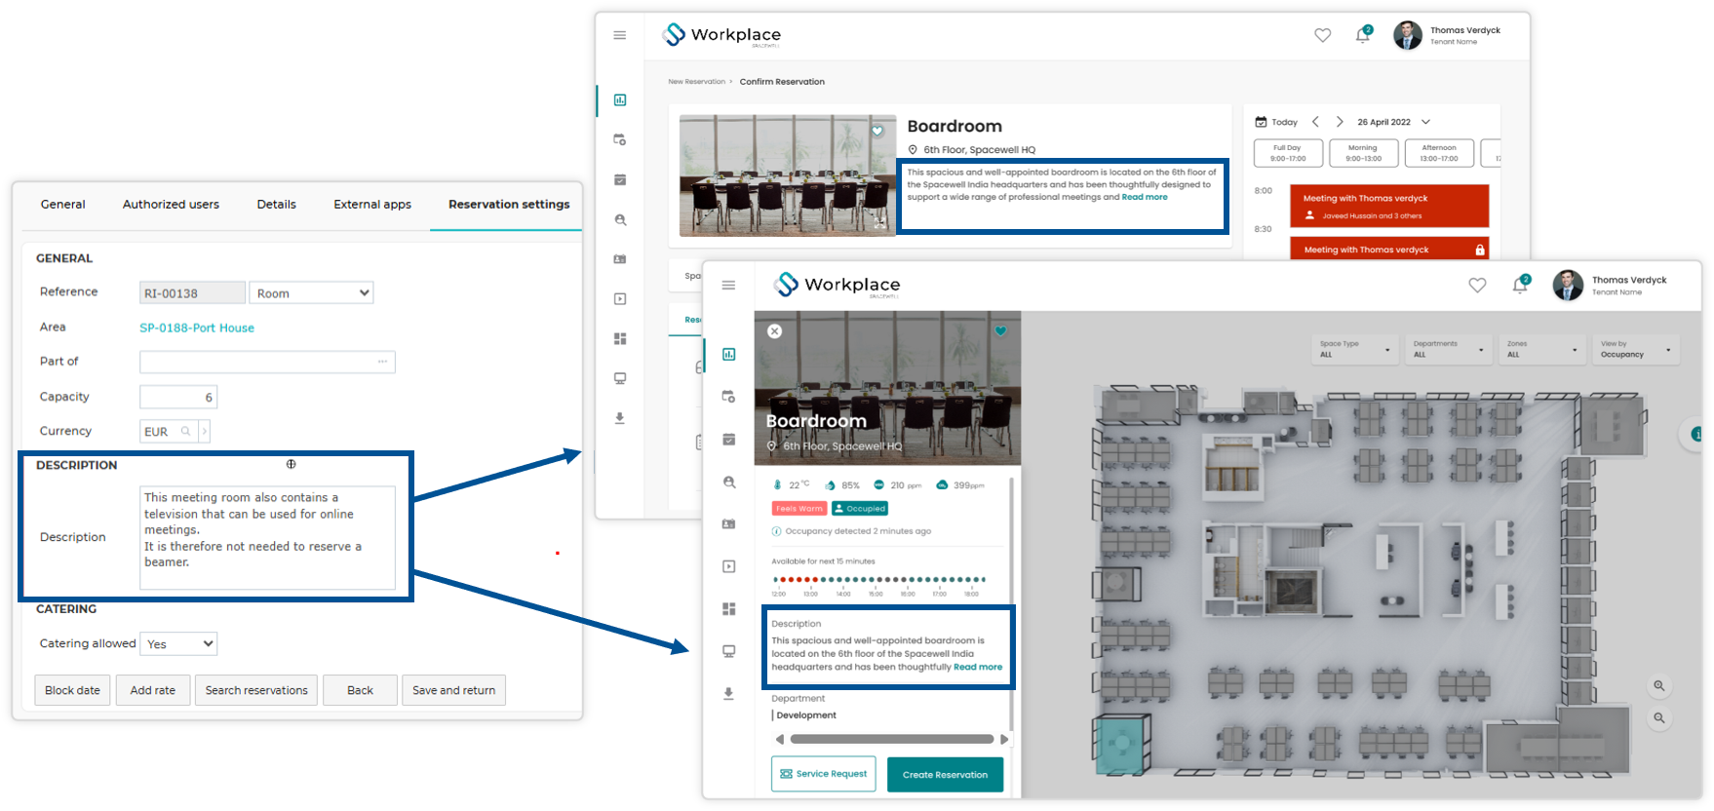The width and height of the screenshot is (1714, 811).
Task: Open the Room type dropdown
Action: pyautogui.click(x=311, y=292)
